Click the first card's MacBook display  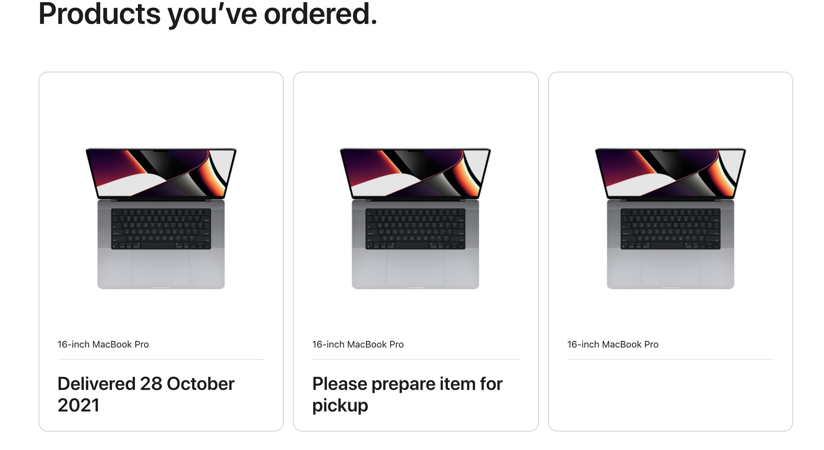161,173
